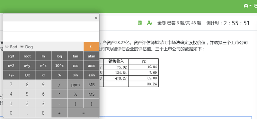Open the user account menu
The image size is (257, 119).
(248, 6)
